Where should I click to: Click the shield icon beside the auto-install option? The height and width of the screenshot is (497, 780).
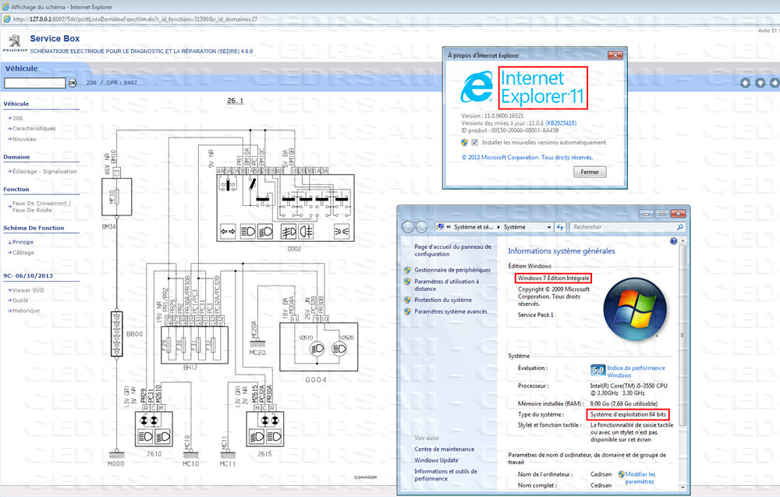pos(464,142)
